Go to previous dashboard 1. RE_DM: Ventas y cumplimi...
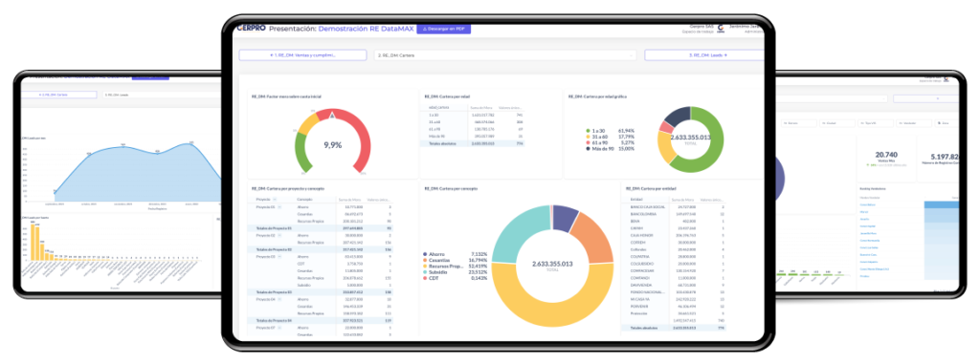 pos(302,55)
